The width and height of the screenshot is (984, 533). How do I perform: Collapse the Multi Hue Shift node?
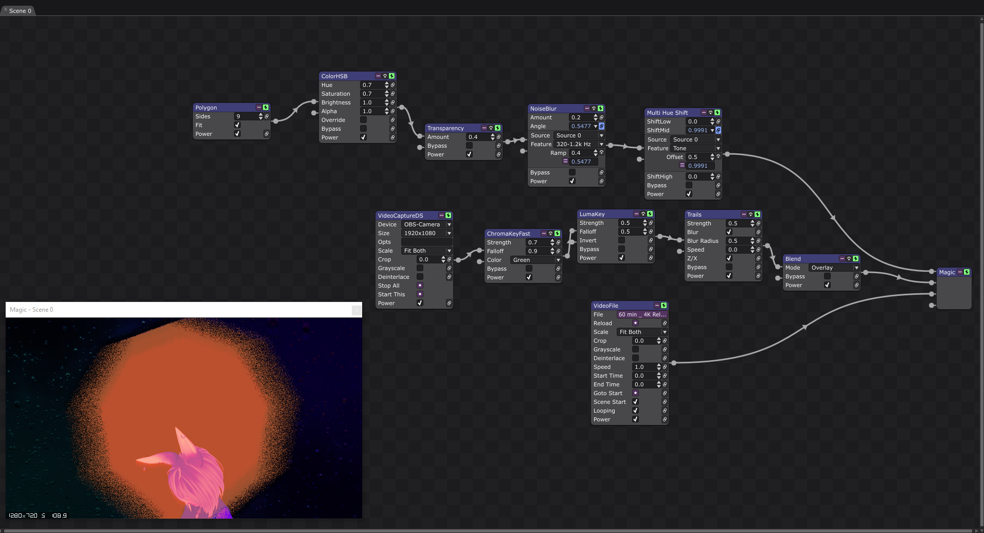704,113
